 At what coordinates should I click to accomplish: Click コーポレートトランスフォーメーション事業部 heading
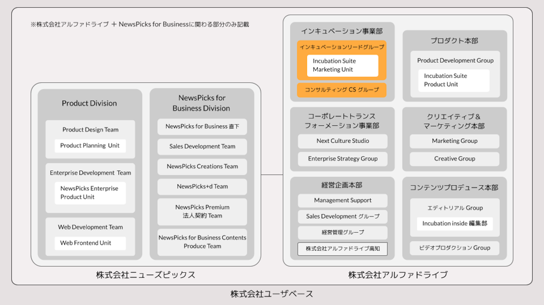pyautogui.click(x=342, y=121)
